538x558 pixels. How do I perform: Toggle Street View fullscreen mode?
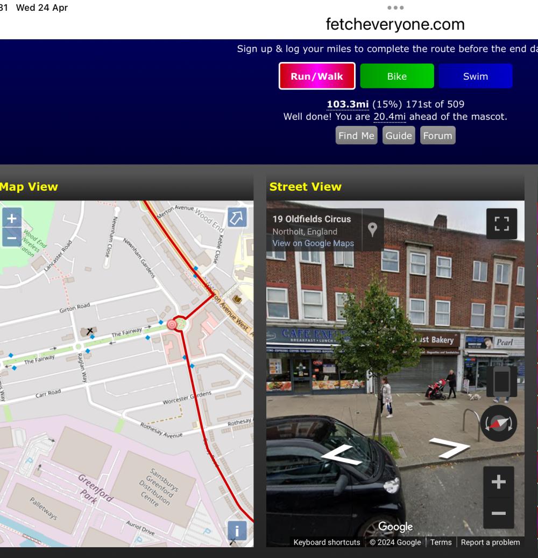tap(501, 224)
